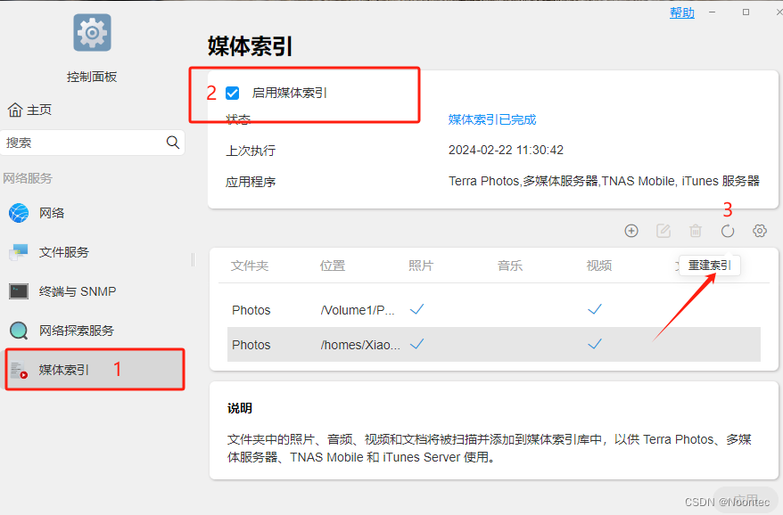Open the gear settings icon above the table

760,231
